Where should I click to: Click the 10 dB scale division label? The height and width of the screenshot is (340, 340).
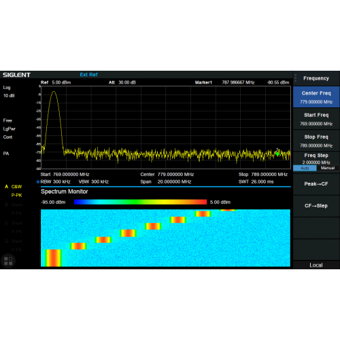(x=9, y=96)
